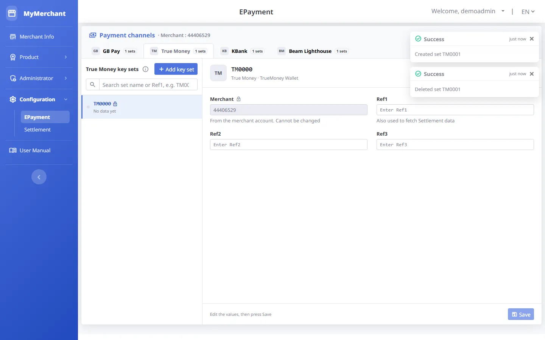545x340 pixels.
Task: Click the Product icon in the sidebar
Action: [13, 57]
